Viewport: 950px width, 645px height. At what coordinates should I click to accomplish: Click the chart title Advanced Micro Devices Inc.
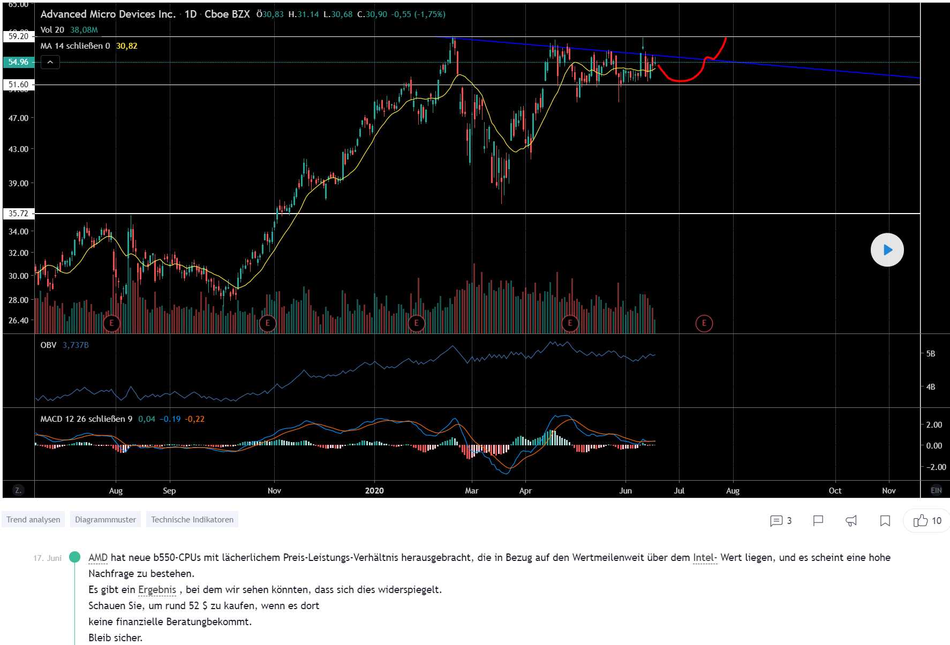pyautogui.click(x=108, y=14)
